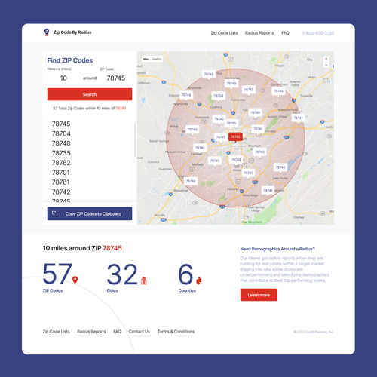The height and width of the screenshot is (377, 377).
Task: Select 78704 in the ZIP results list
Action: [61, 133]
